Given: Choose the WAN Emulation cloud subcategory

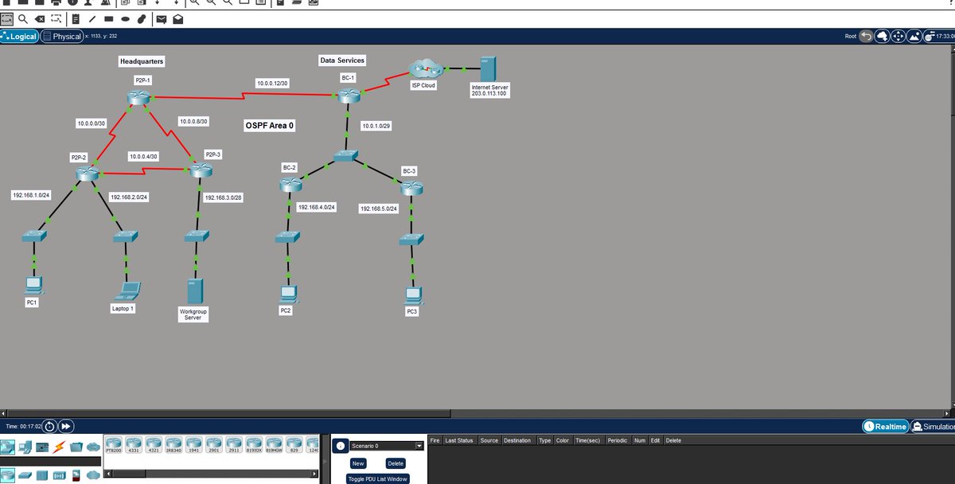Looking at the screenshot, I should (93, 475).
